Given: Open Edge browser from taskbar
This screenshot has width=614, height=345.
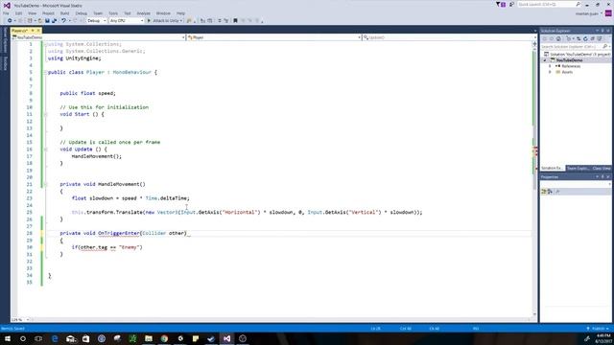Looking at the screenshot, I should [55, 338].
